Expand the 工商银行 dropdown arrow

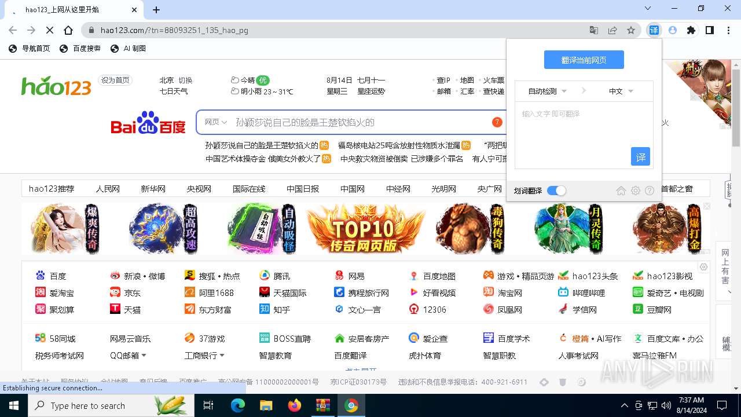(222, 356)
